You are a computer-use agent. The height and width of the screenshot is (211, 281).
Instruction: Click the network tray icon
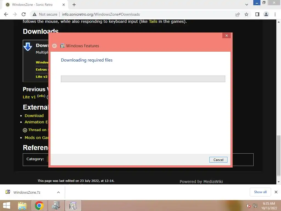pos(255,206)
